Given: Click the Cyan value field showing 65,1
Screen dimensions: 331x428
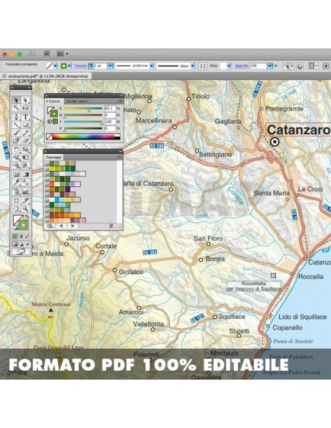Looking at the screenshot, I should [x=110, y=108].
